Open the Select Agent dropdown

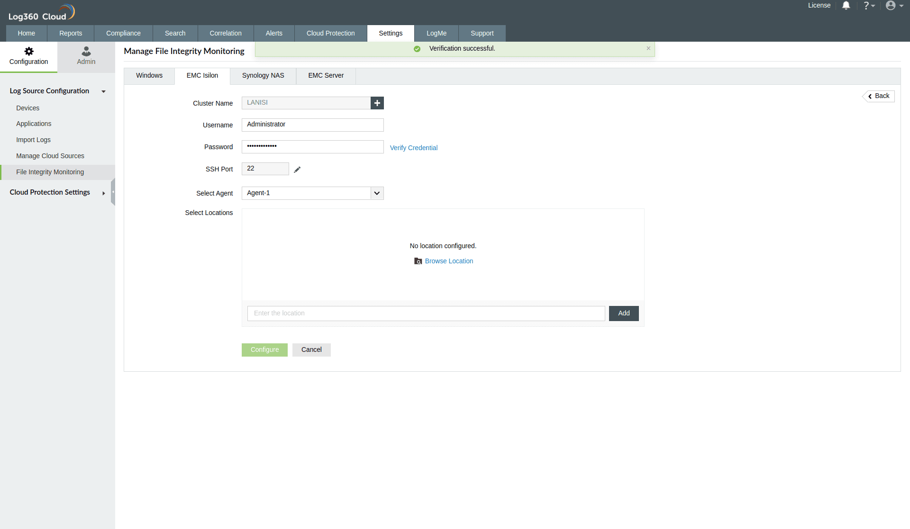pyautogui.click(x=377, y=193)
